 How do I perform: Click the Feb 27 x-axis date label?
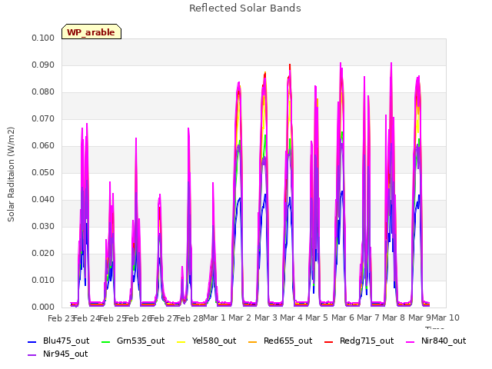pos(164,318)
